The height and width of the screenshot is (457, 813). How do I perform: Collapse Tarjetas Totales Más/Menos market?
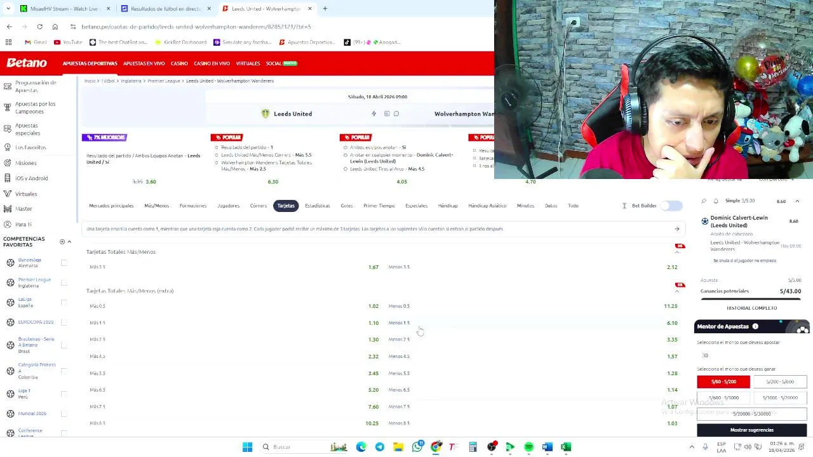tap(677, 252)
